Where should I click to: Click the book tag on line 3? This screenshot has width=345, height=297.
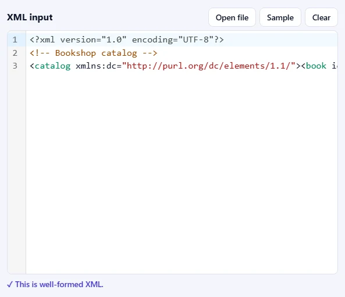click(316, 66)
